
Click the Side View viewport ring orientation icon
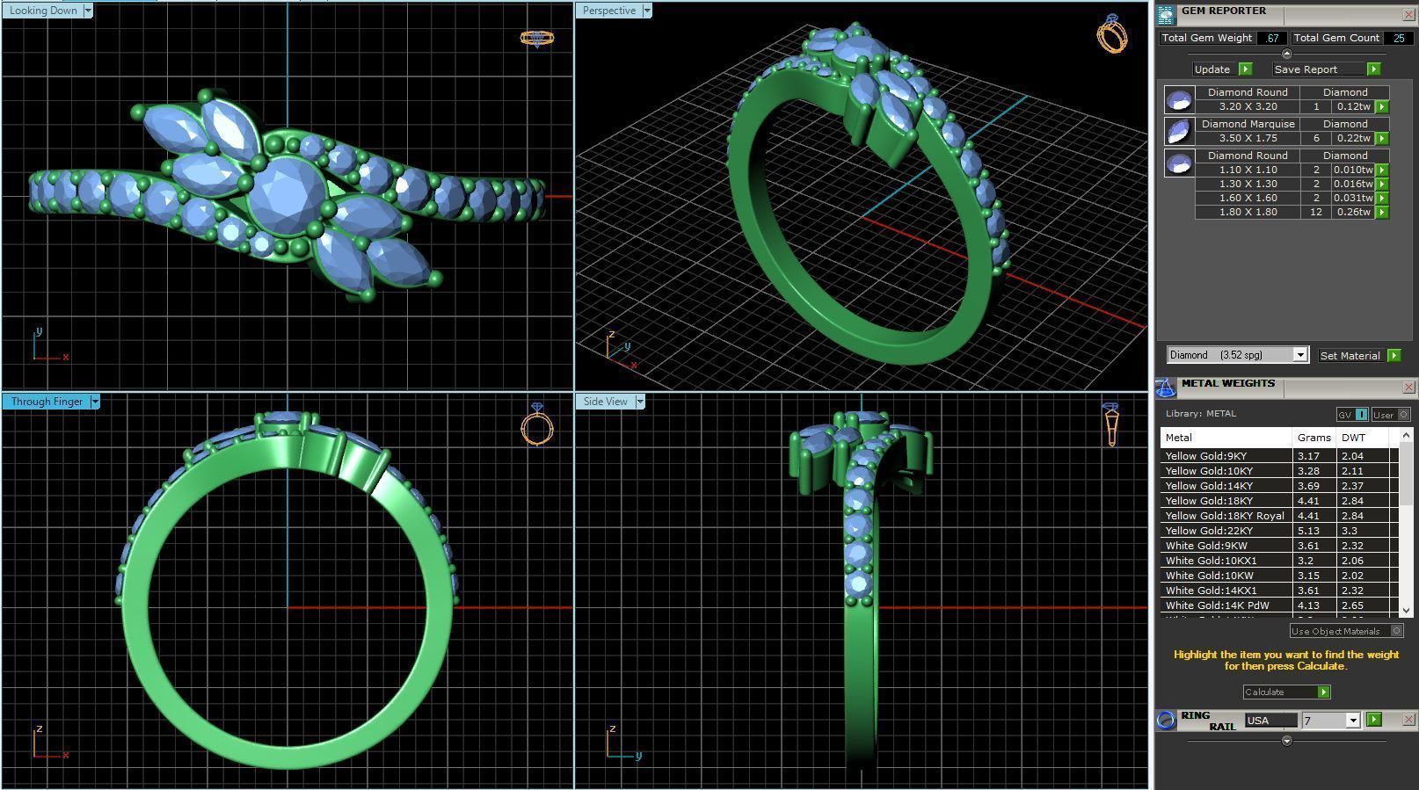pyautogui.click(x=1111, y=424)
